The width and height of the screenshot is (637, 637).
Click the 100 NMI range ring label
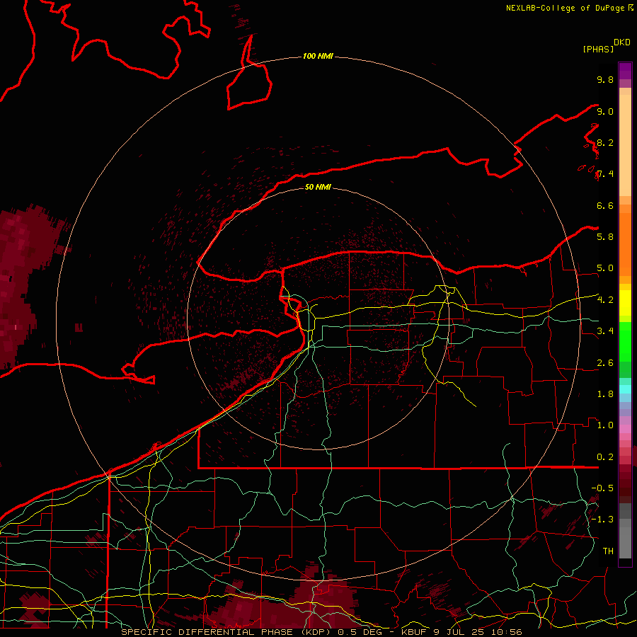pos(318,56)
